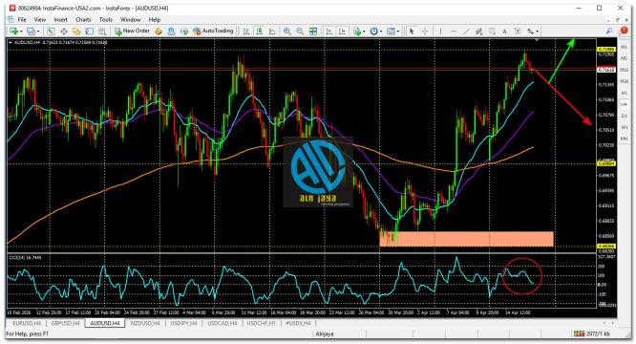Select the Crosshair tool
This screenshot has width=636, height=344.
coord(425,32)
